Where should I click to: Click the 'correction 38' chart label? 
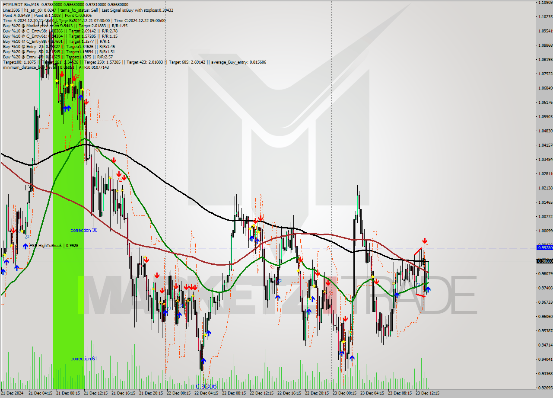[84, 230]
